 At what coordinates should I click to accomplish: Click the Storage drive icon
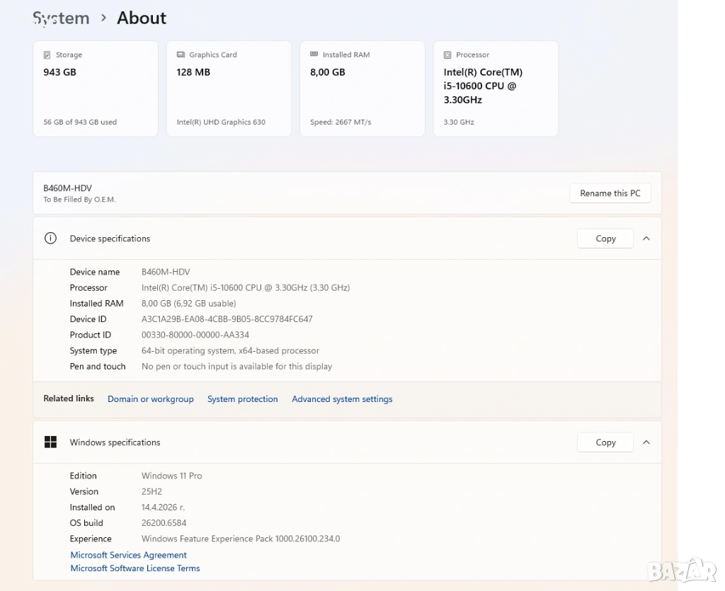[x=47, y=55]
